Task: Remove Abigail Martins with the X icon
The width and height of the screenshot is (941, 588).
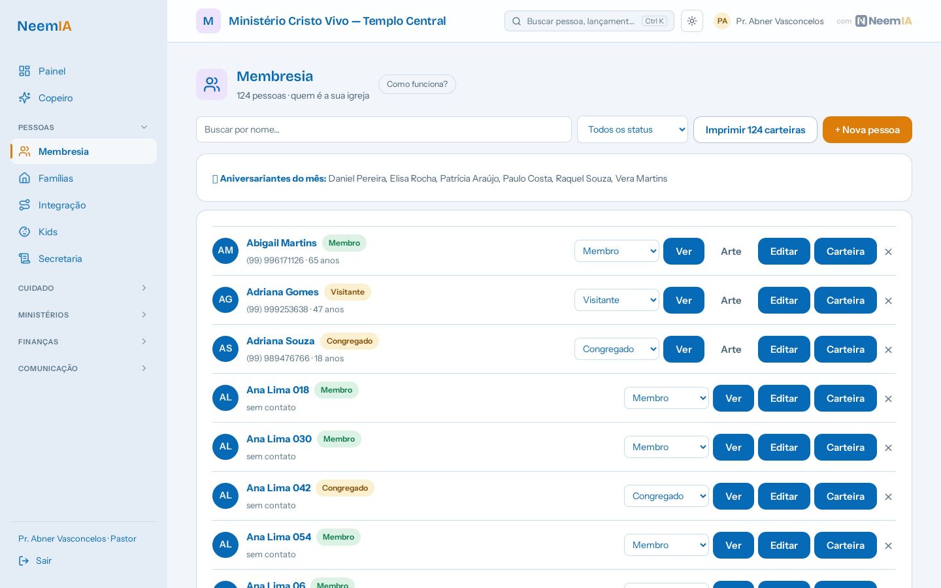Action: click(888, 252)
